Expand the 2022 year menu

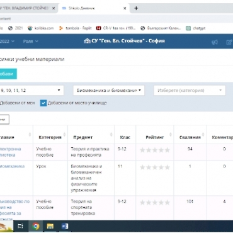click(7, 41)
